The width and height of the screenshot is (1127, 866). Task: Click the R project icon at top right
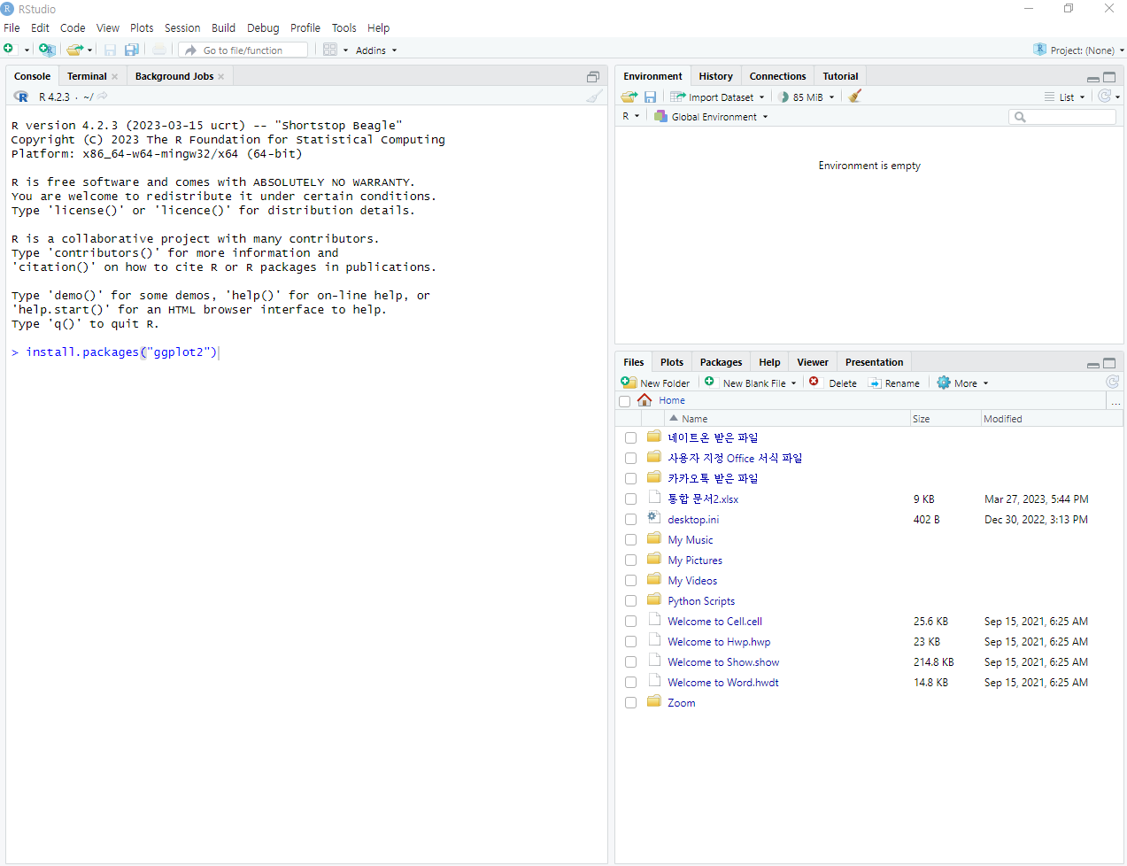pyautogui.click(x=1040, y=50)
